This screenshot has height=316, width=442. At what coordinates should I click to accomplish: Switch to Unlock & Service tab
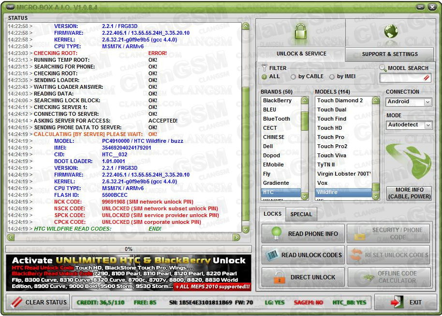301,54
